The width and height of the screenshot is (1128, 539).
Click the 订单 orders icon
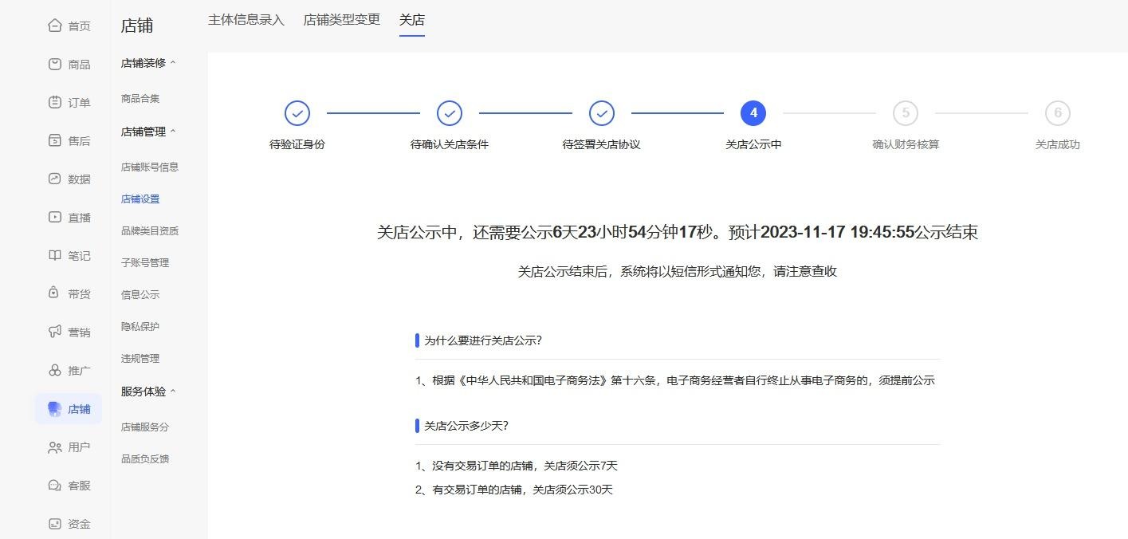point(54,102)
